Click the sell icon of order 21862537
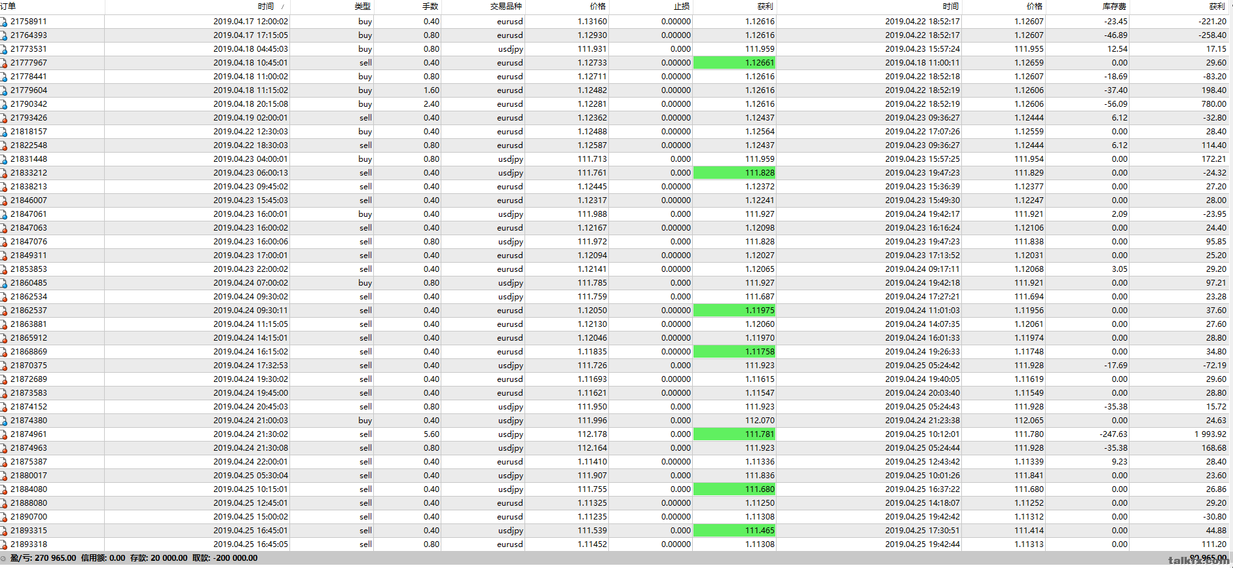 tap(4, 311)
